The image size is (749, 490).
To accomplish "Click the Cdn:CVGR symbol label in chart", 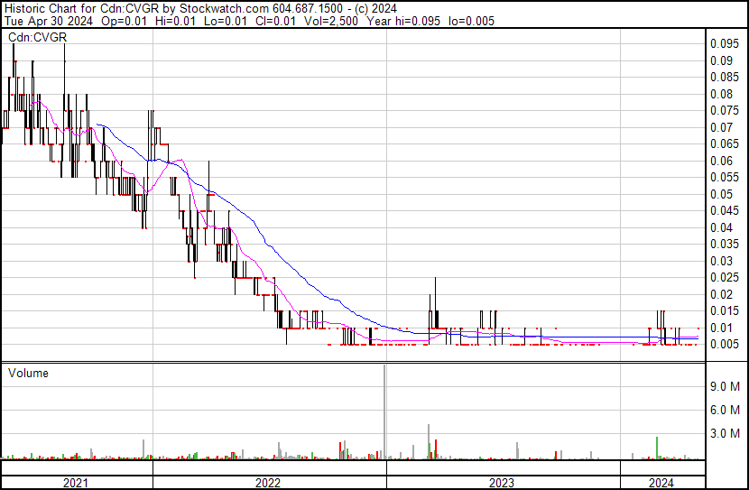I will [37, 38].
